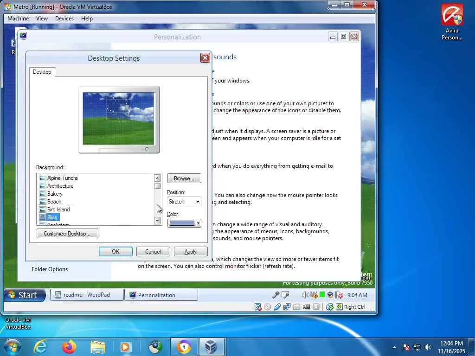Viewport: 475px width, 356px height.
Task: Open the VirtualBox Help menu
Action: (87, 19)
